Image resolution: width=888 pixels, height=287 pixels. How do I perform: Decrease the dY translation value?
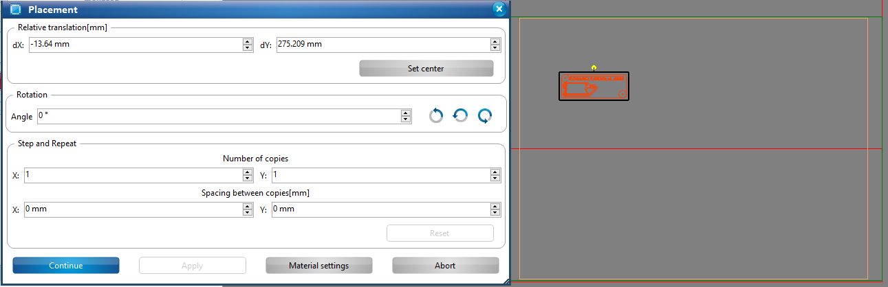495,48
